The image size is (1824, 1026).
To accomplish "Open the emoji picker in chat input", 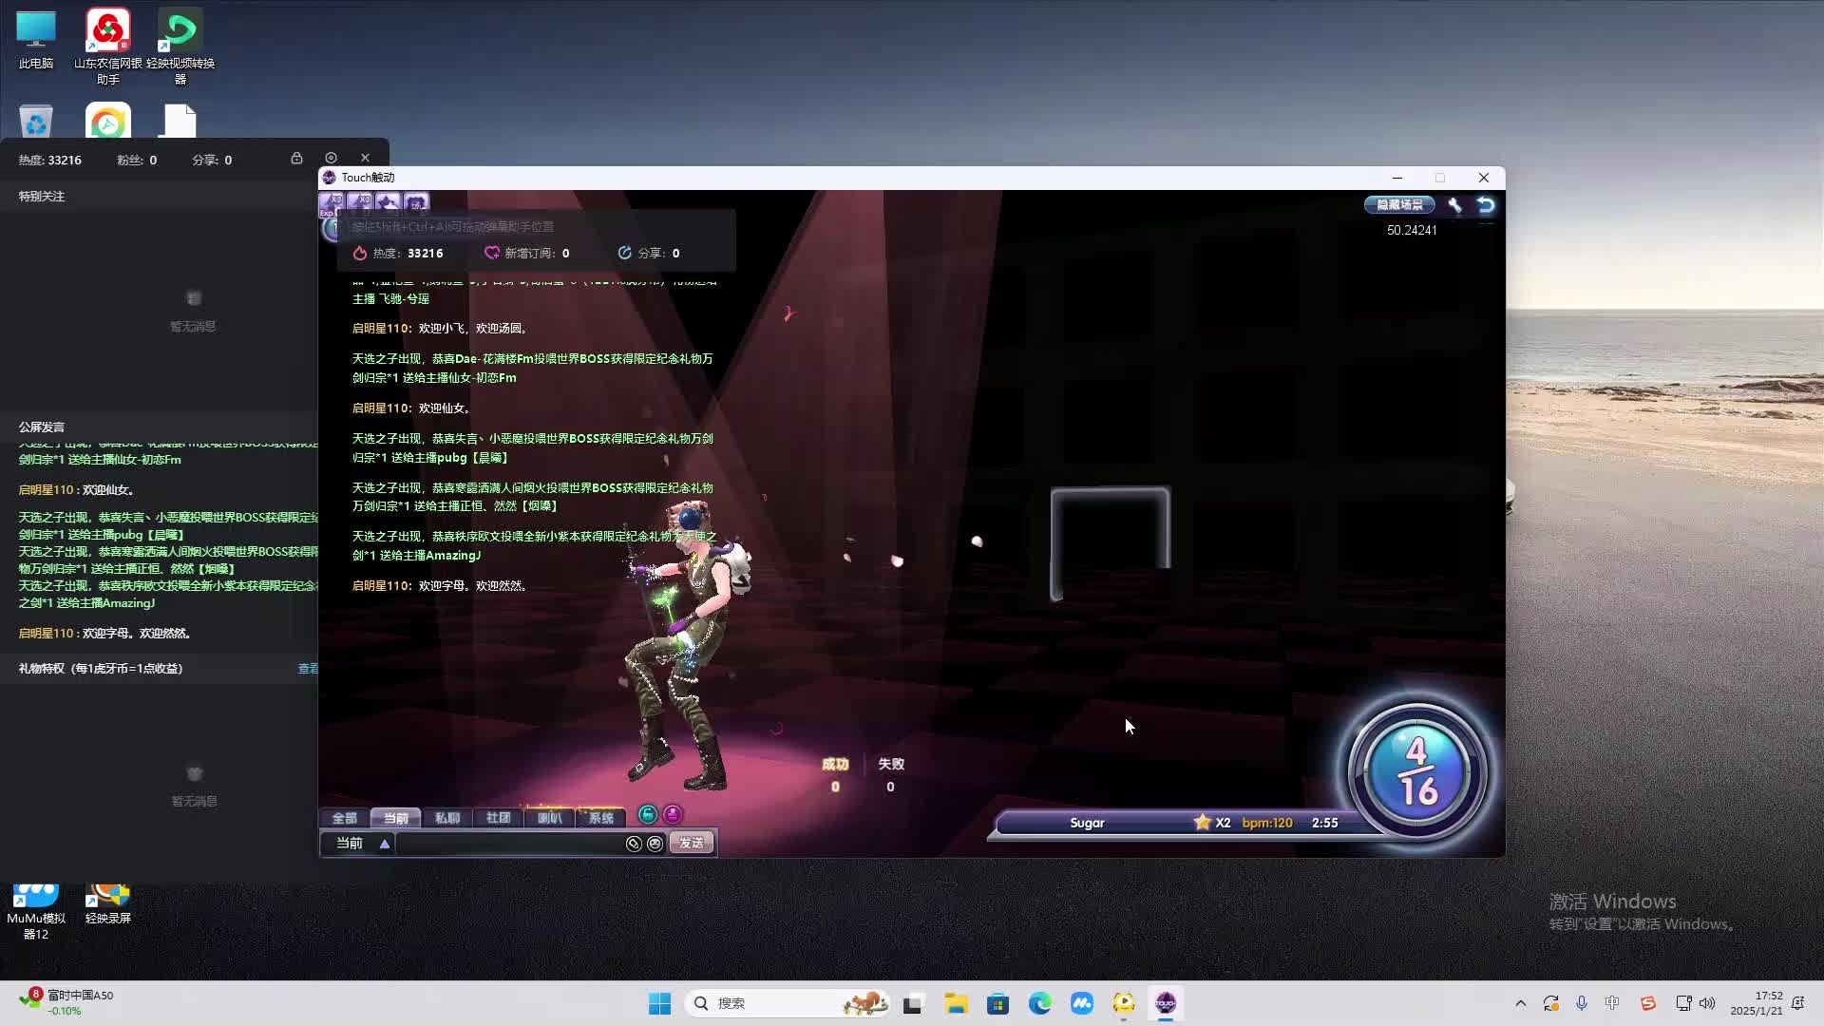I will point(655,844).
